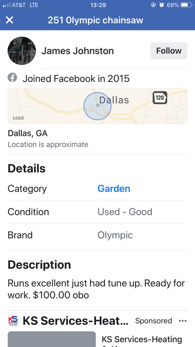Open the Dallas location map
The height and width of the screenshot is (347, 195).
coord(97,106)
